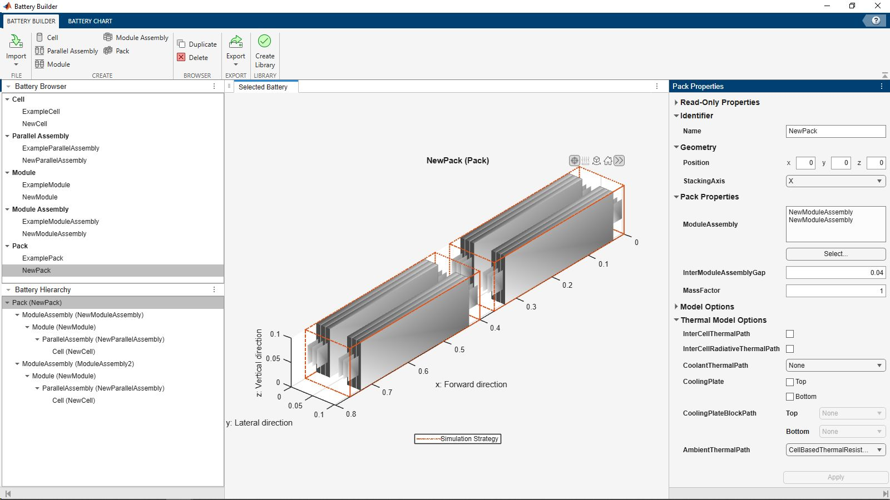Expand the Model Options section
This screenshot has height=500, width=890.
[676, 307]
